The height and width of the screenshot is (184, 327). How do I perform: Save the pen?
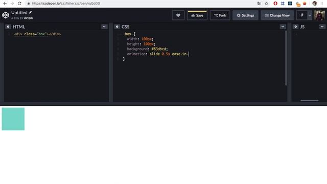coord(197,15)
